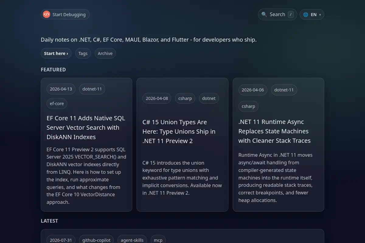Select the 2026-04-06 date chip
This screenshot has width=365, height=243.
click(253, 90)
